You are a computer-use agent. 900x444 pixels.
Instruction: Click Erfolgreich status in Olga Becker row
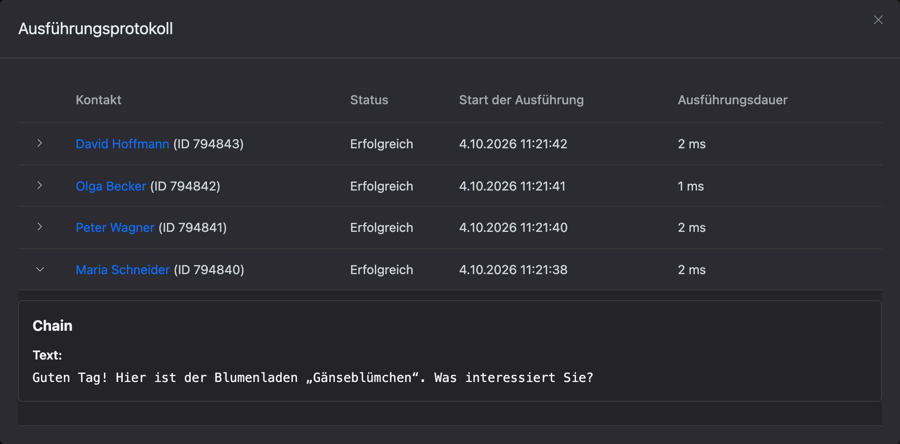(382, 186)
